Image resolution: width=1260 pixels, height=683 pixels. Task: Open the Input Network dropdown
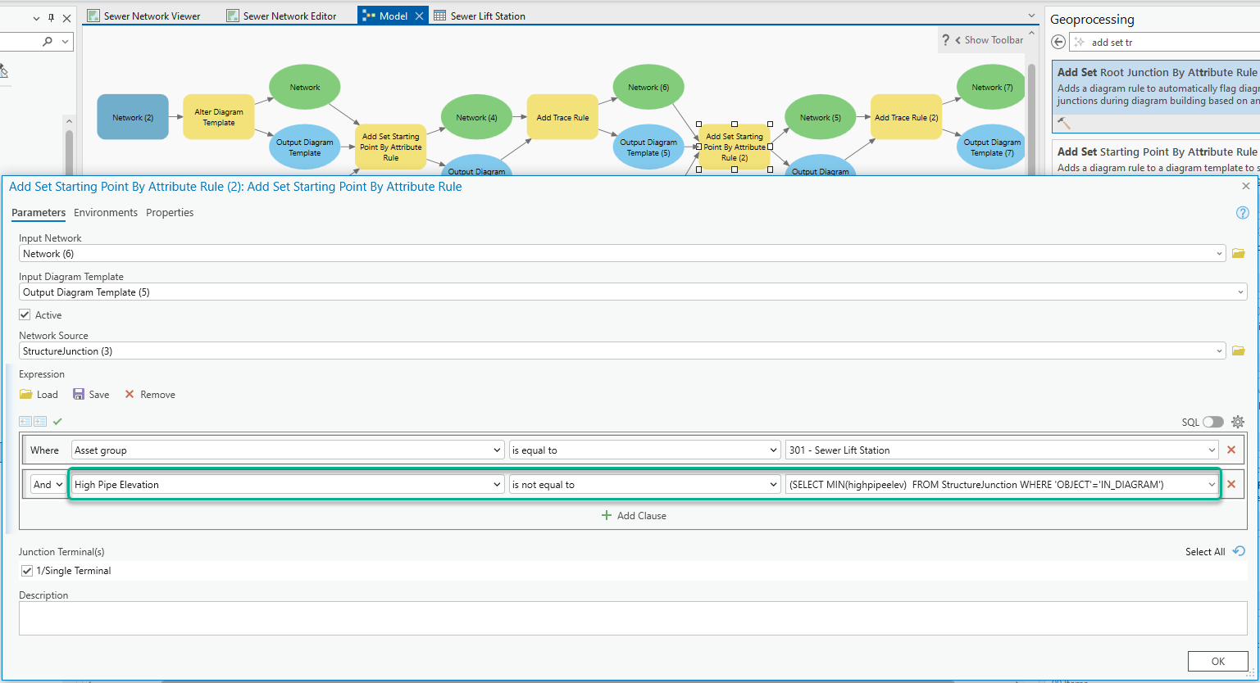(x=1219, y=253)
